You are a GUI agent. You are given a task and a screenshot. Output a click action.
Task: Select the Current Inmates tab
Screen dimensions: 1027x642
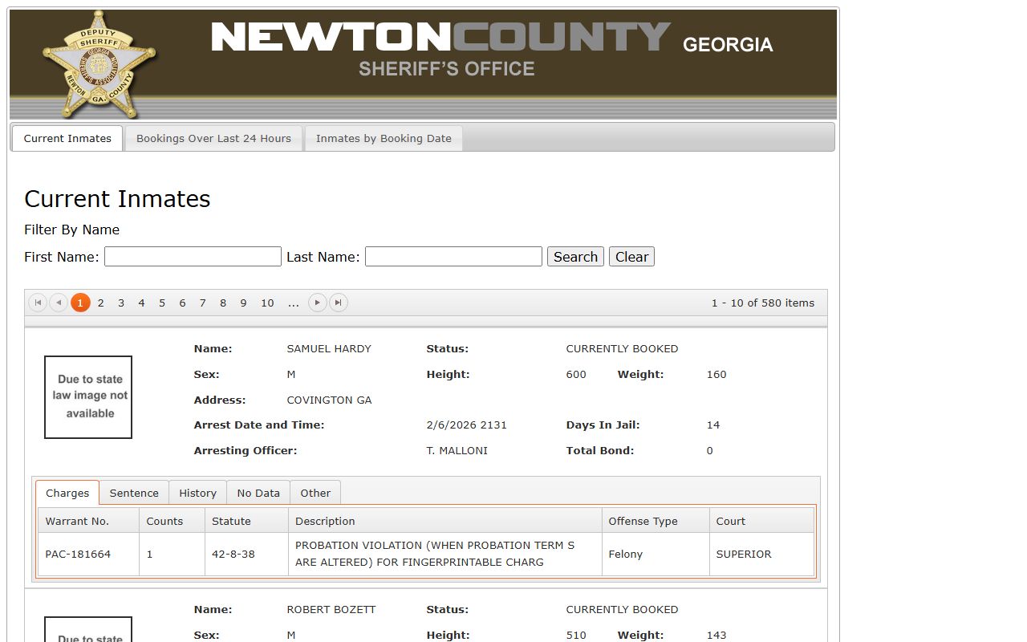(x=67, y=138)
